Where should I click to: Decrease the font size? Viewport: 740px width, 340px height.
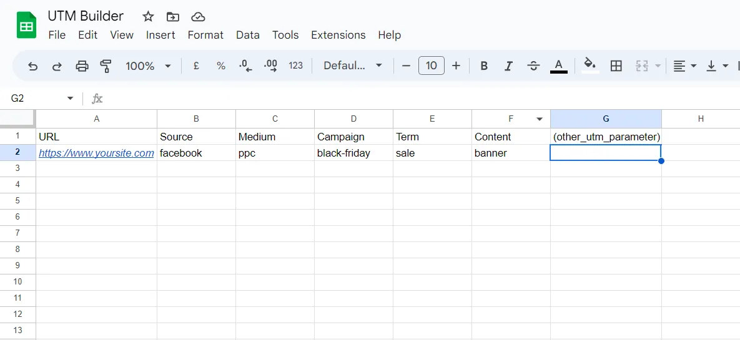point(406,66)
